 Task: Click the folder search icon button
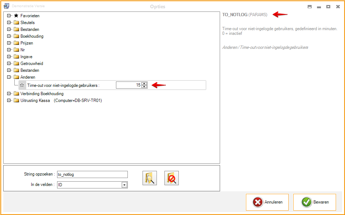149,178
